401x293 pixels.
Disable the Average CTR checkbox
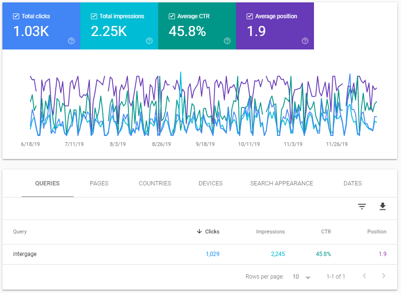point(172,16)
